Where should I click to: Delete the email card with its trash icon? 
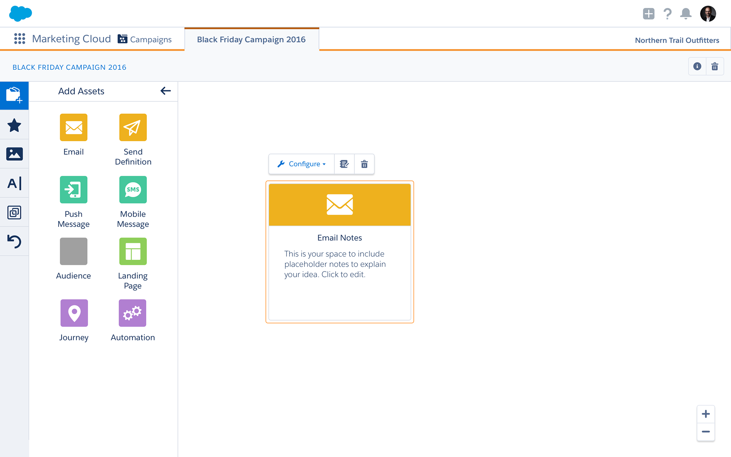point(364,164)
